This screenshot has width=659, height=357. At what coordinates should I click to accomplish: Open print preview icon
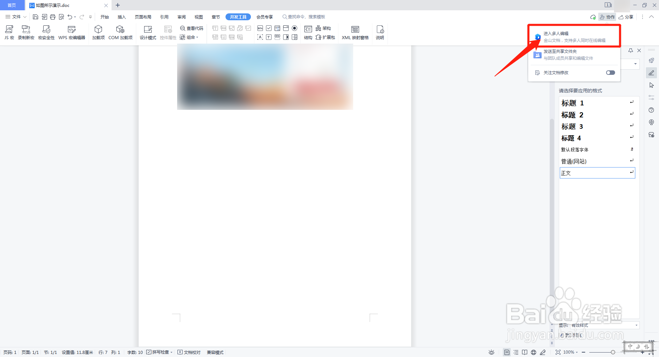point(61,17)
